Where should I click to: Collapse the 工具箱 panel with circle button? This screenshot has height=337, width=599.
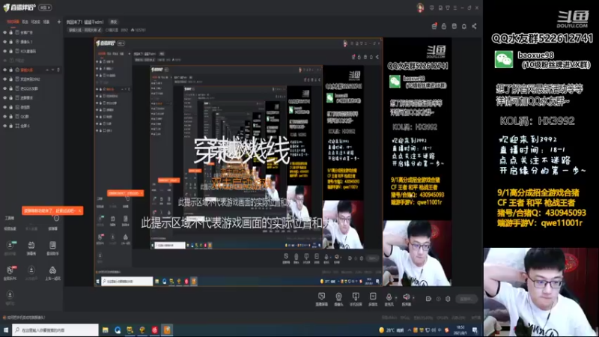(56, 218)
